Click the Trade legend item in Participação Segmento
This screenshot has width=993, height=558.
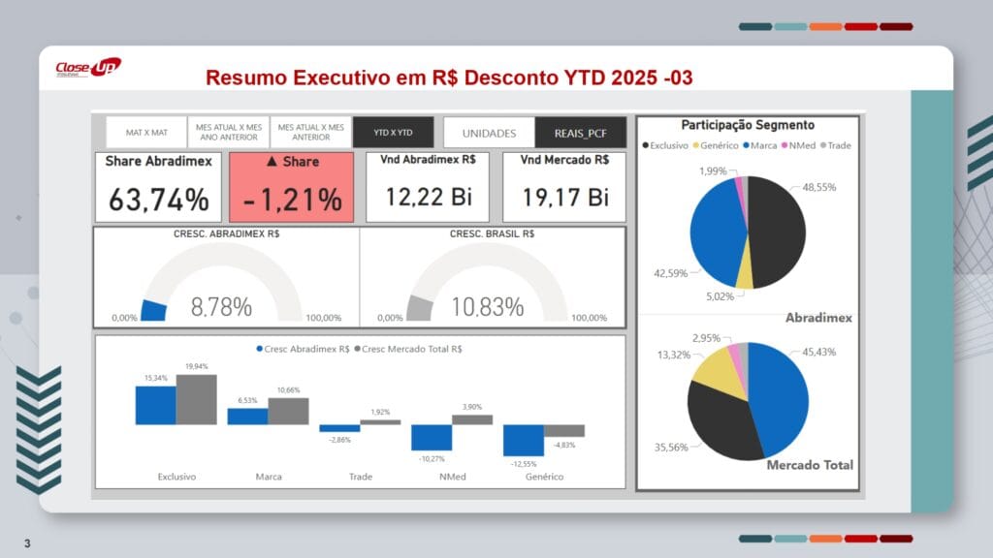coord(836,145)
